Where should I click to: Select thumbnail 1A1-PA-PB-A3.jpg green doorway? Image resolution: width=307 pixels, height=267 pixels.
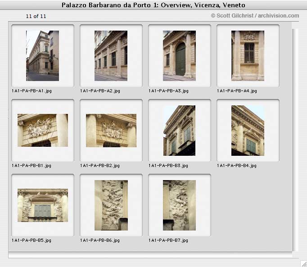[179, 56]
